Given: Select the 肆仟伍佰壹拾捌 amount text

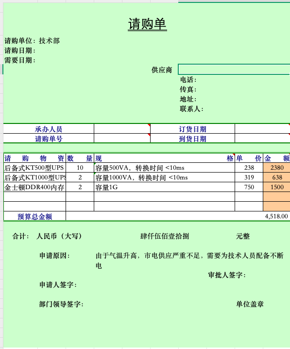Looking at the screenshot, I should coord(165,236).
